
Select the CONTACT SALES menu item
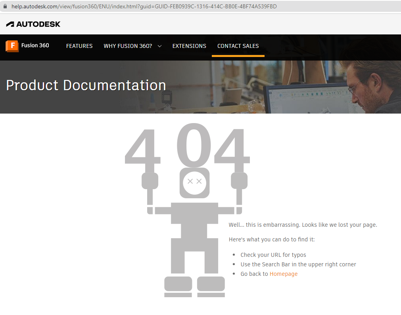pos(238,46)
